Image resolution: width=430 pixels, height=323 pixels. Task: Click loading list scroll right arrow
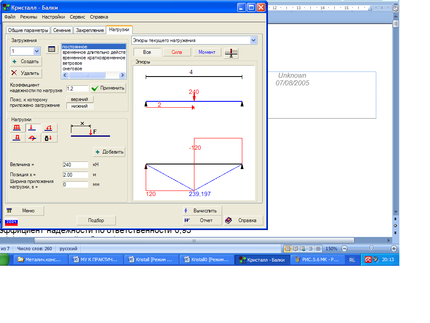click(x=122, y=75)
